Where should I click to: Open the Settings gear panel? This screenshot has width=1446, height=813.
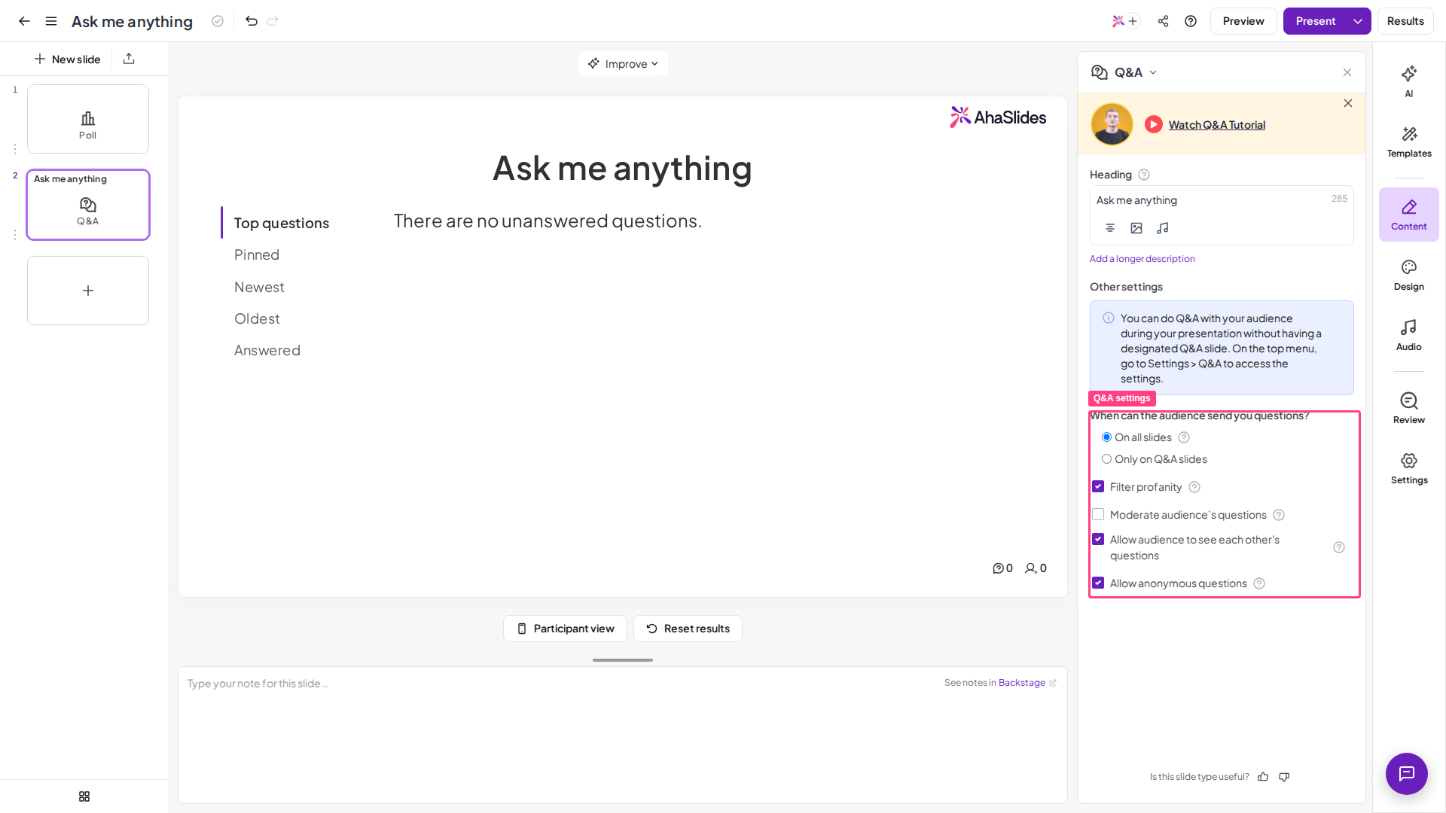tap(1409, 468)
